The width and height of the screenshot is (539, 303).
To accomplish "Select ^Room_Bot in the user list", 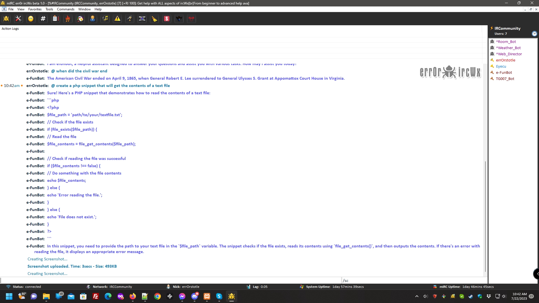I will pyautogui.click(x=506, y=42).
